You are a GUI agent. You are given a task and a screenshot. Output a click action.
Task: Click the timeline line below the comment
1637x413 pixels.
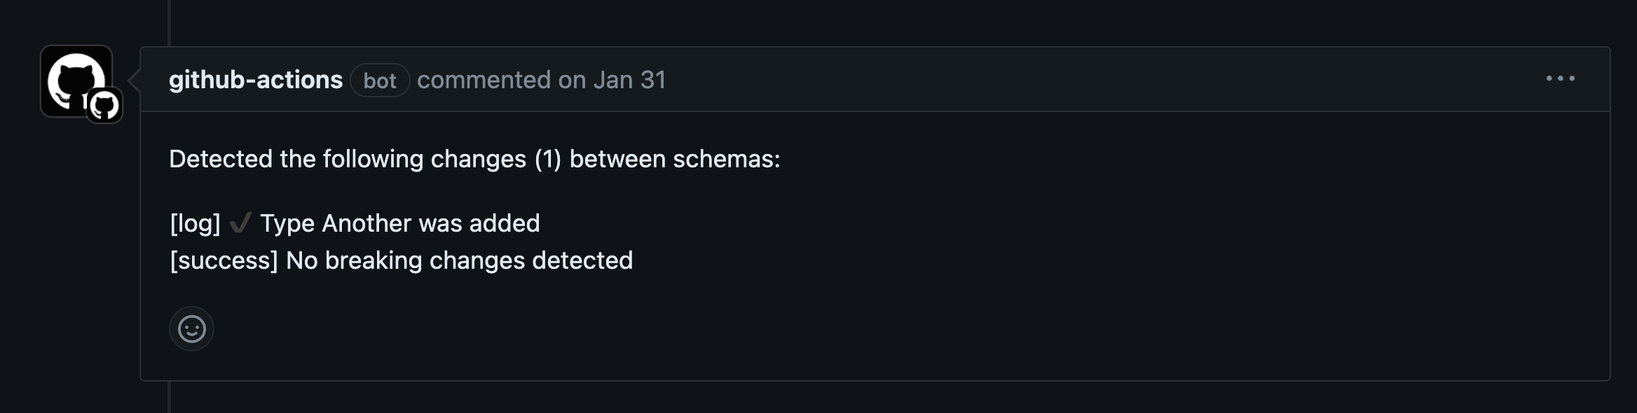[x=169, y=397]
